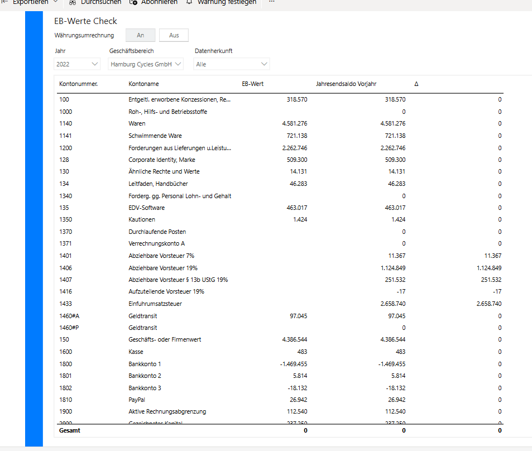This screenshot has width=532, height=451.
Task: Click the Gesamt total row label
Action: click(70, 430)
